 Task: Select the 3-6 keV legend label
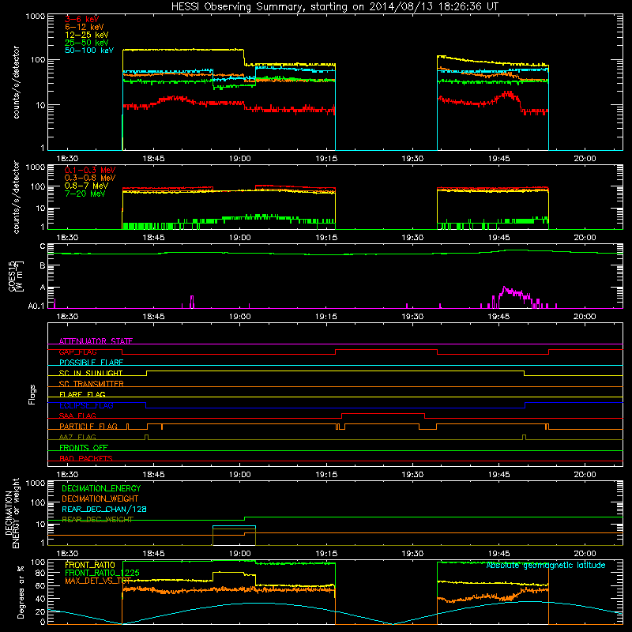(81, 19)
